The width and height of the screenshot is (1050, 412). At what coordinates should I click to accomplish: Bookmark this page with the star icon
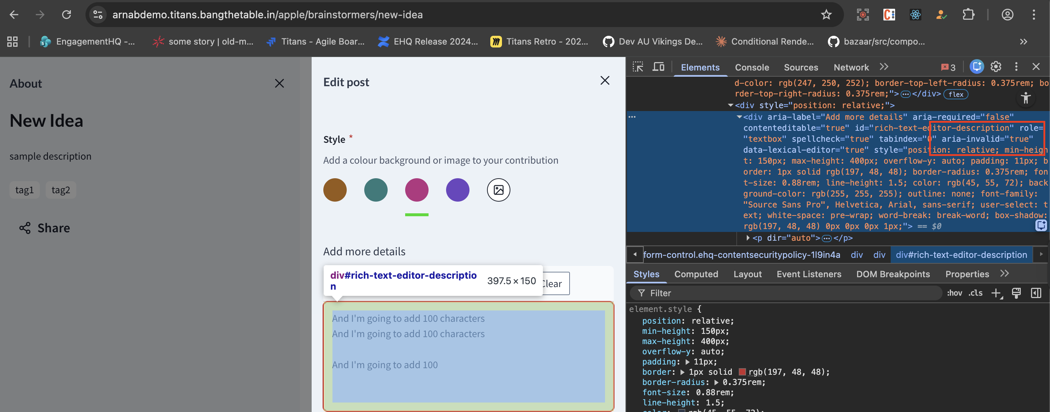pyautogui.click(x=826, y=15)
